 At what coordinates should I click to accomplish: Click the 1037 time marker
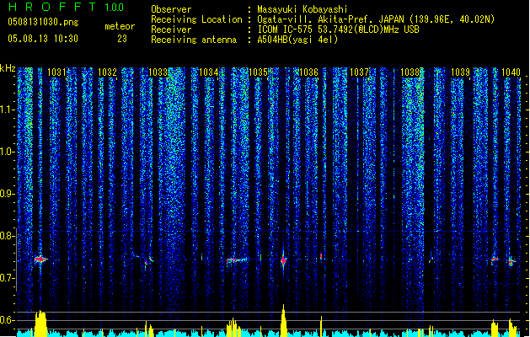pyautogui.click(x=359, y=72)
